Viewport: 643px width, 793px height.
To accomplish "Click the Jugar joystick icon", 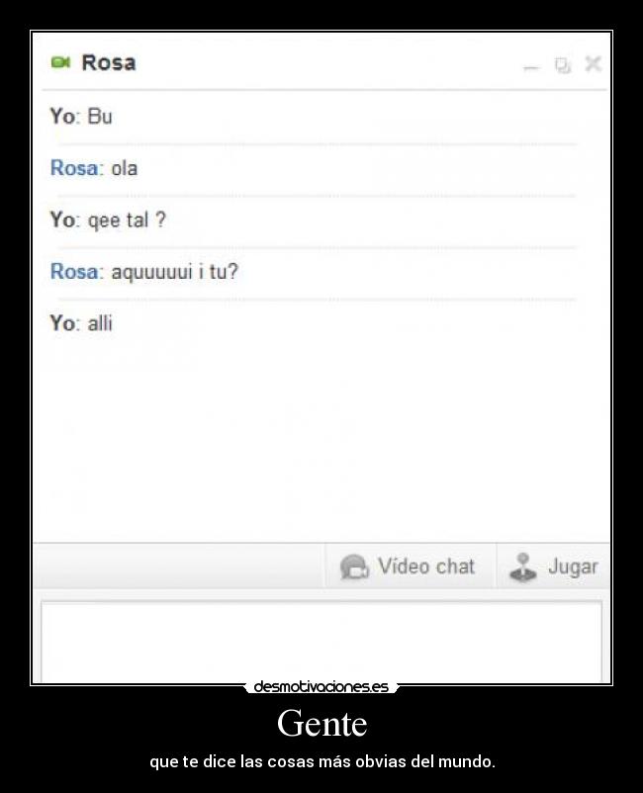I will tap(523, 567).
